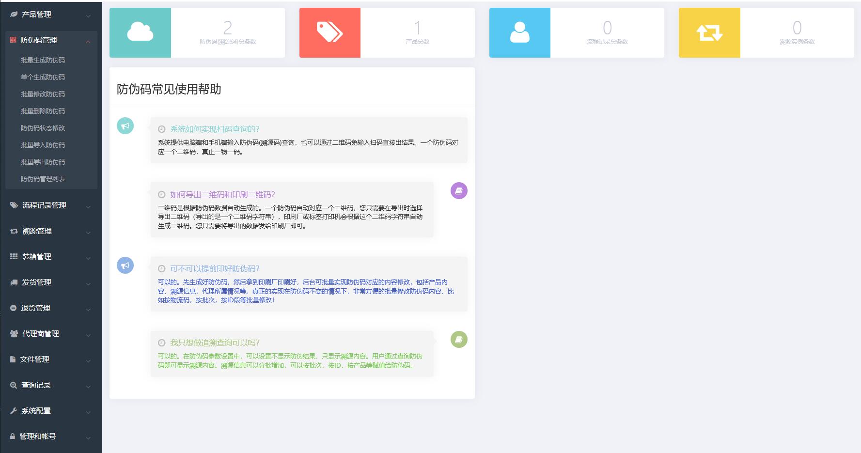Click the purple book icon beside QR export help
This screenshot has height=453, width=861.
(x=459, y=191)
